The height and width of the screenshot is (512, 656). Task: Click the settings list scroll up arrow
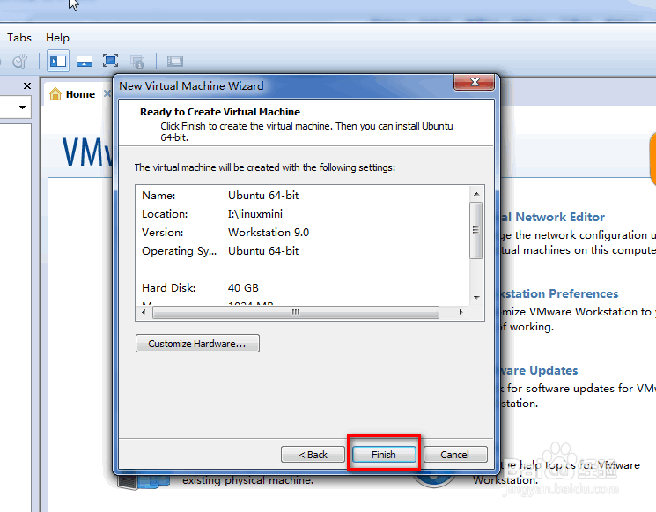point(476,193)
